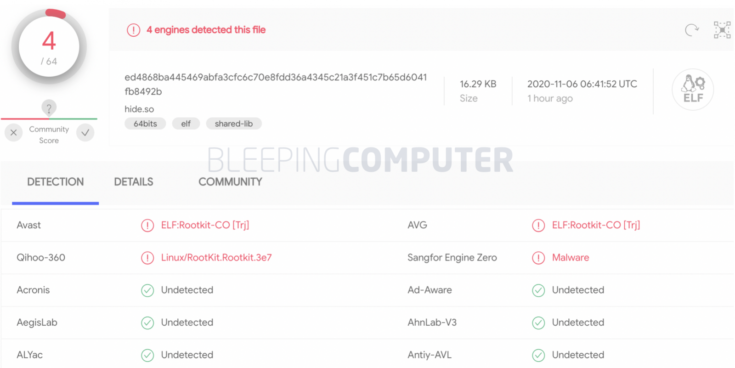Click the community score question mark

[49, 108]
